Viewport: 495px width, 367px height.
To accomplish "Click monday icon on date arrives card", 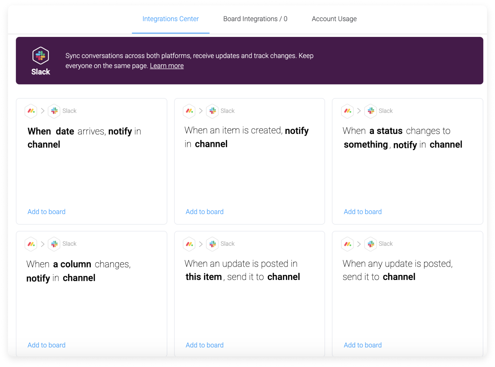I will [x=31, y=111].
